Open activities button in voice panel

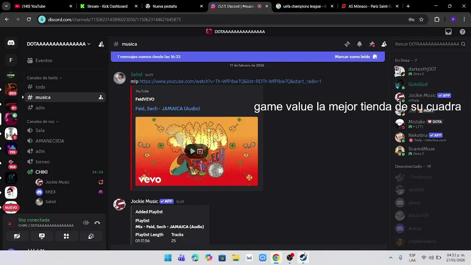(x=66, y=236)
